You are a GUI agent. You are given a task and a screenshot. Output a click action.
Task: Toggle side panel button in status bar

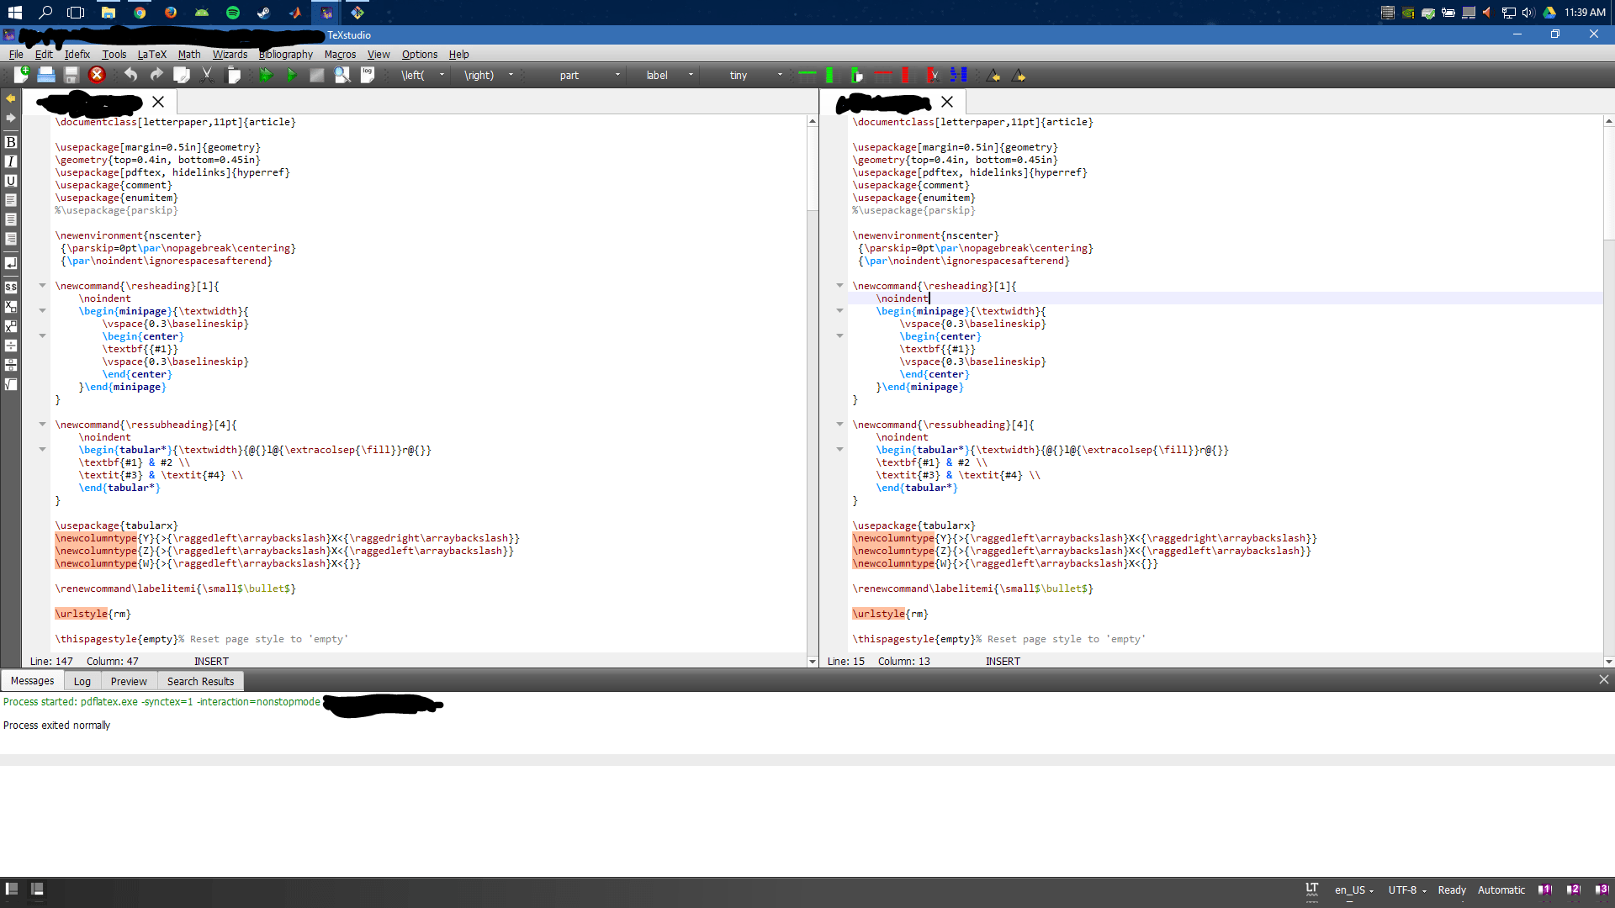point(12,889)
